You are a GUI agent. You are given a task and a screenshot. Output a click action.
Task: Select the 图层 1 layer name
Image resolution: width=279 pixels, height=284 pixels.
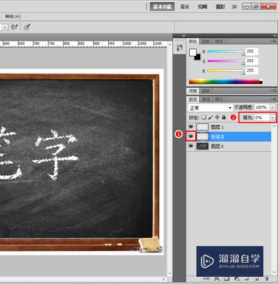coord(217,127)
